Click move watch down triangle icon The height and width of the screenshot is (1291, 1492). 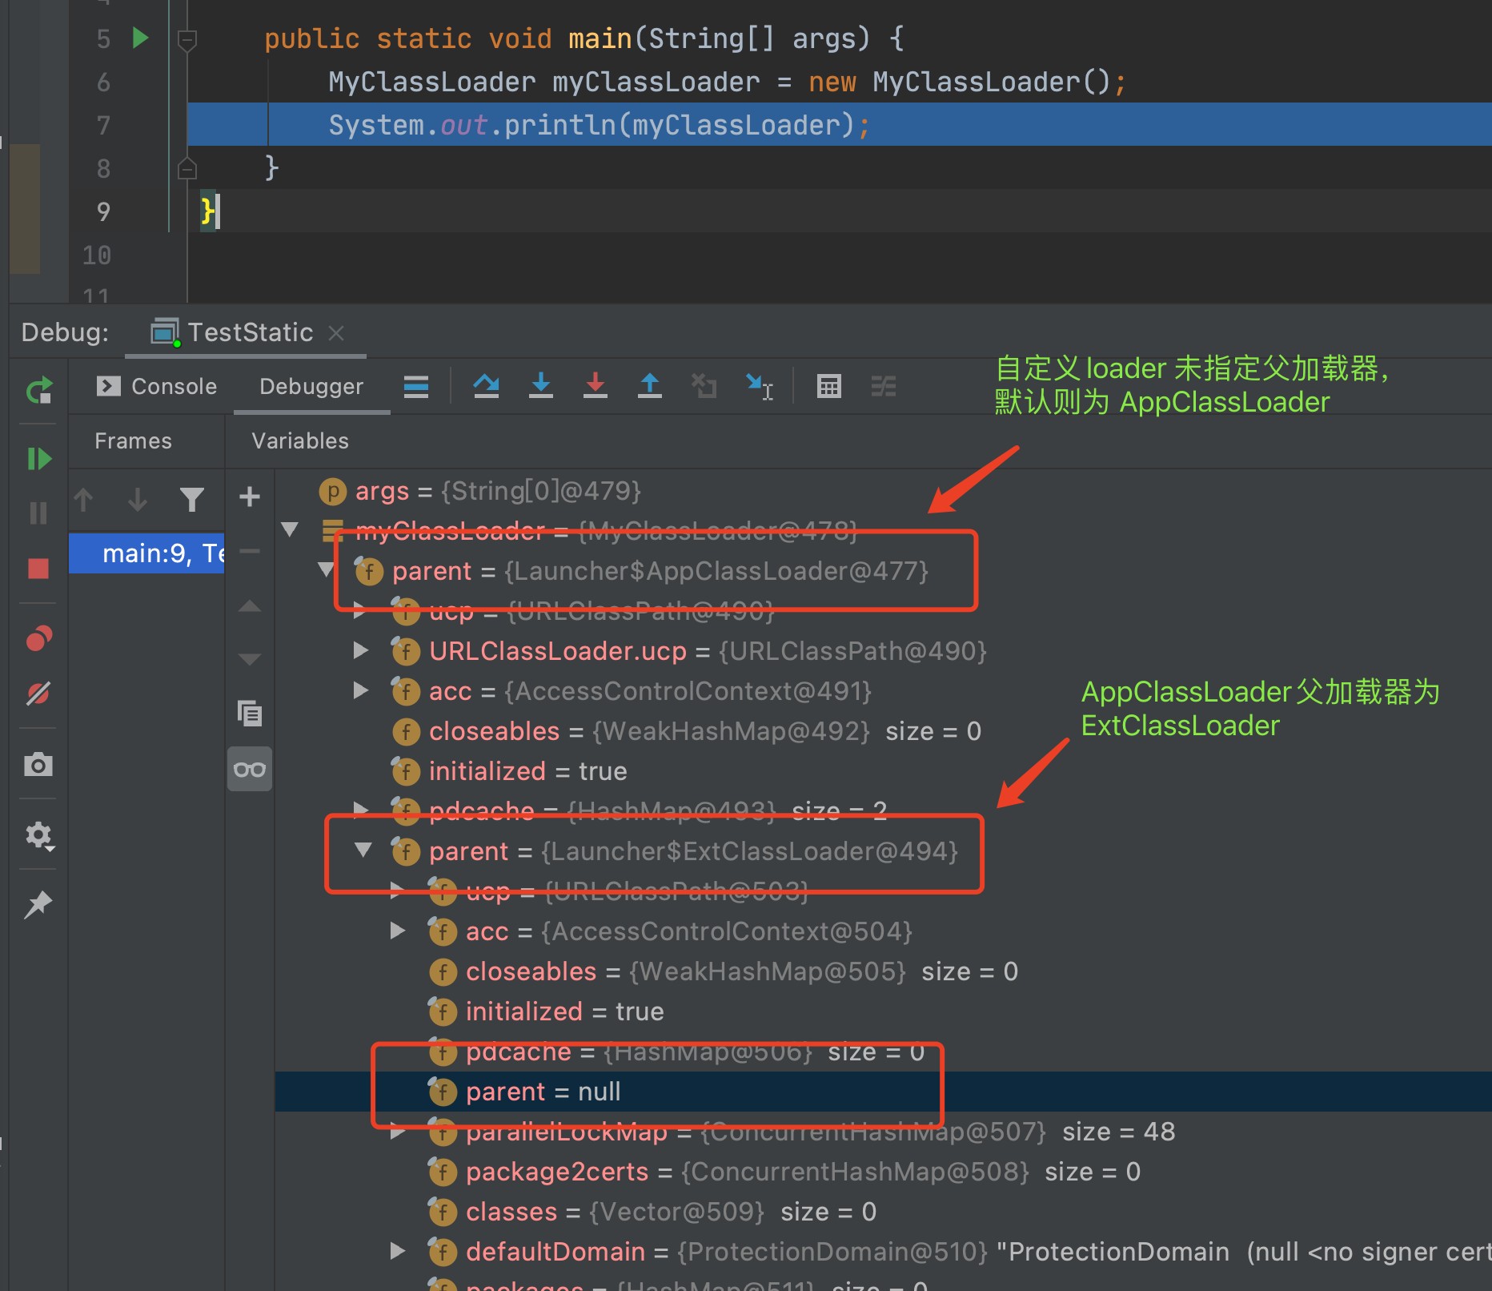250,659
